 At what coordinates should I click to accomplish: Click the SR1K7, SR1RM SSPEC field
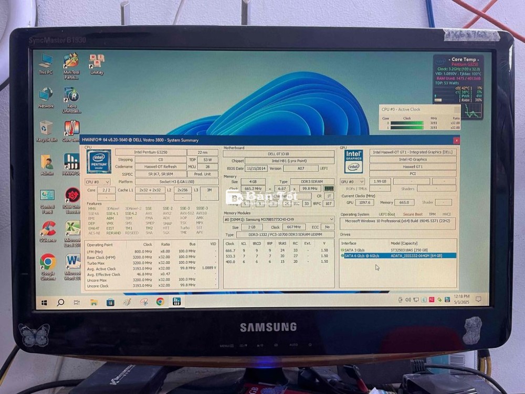coord(160,174)
